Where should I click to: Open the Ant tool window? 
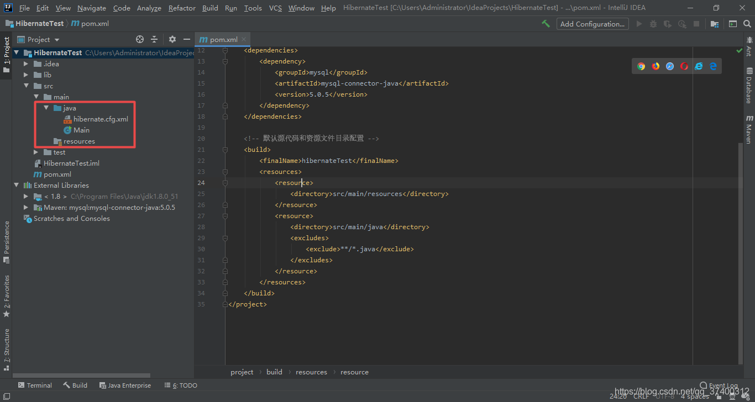[749, 46]
